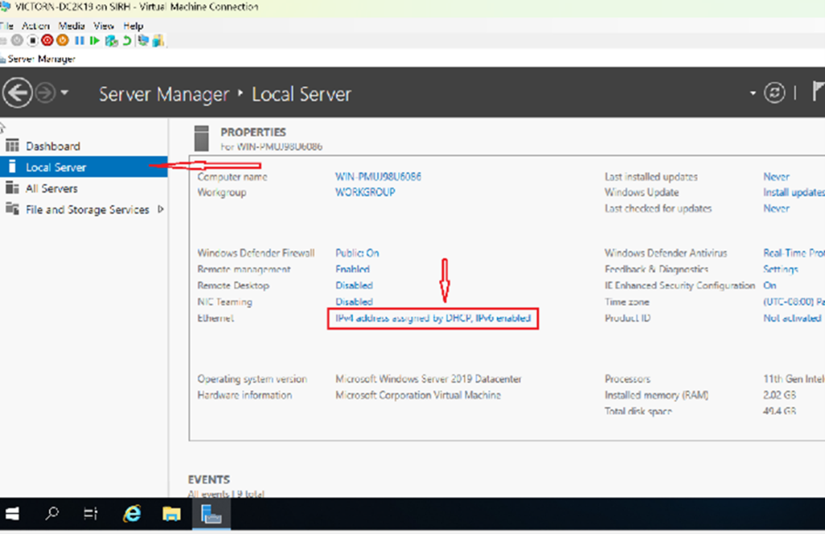The height and width of the screenshot is (534, 825).
Task: Click the WORKGROUP link
Action: pyautogui.click(x=365, y=192)
